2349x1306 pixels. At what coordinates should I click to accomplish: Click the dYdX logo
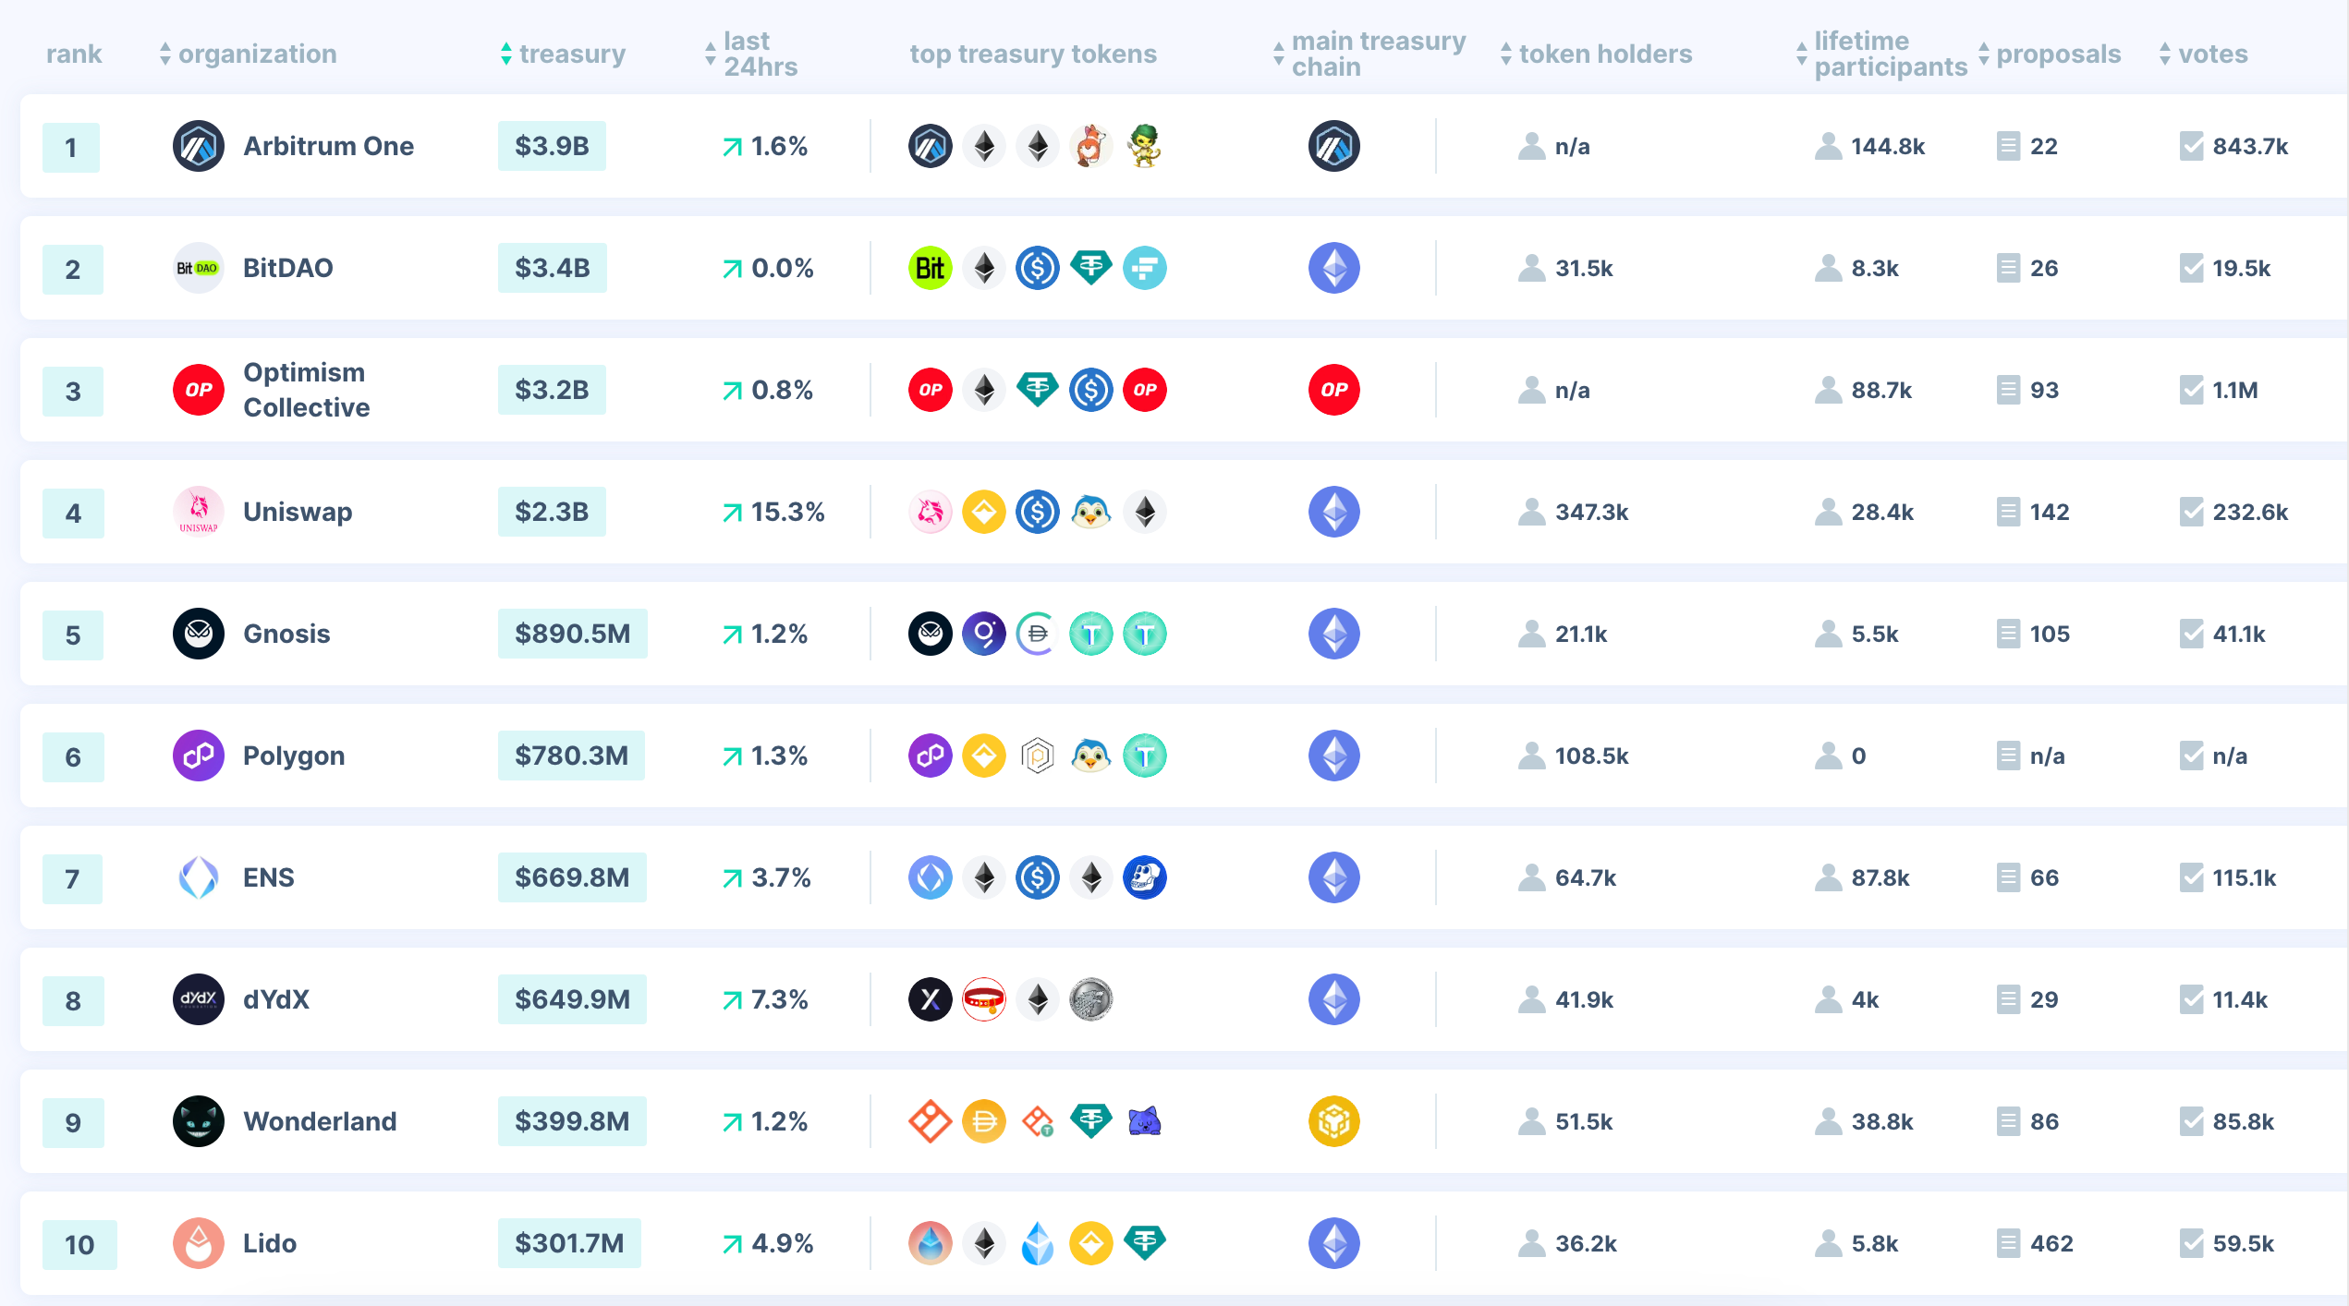point(198,999)
